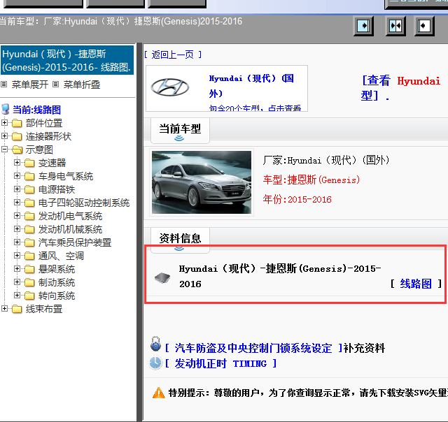Click the Hyundai（现代）-捷恩斯(Genesis)-2015-2016 entry title
448x422 pixels.
click(x=280, y=276)
